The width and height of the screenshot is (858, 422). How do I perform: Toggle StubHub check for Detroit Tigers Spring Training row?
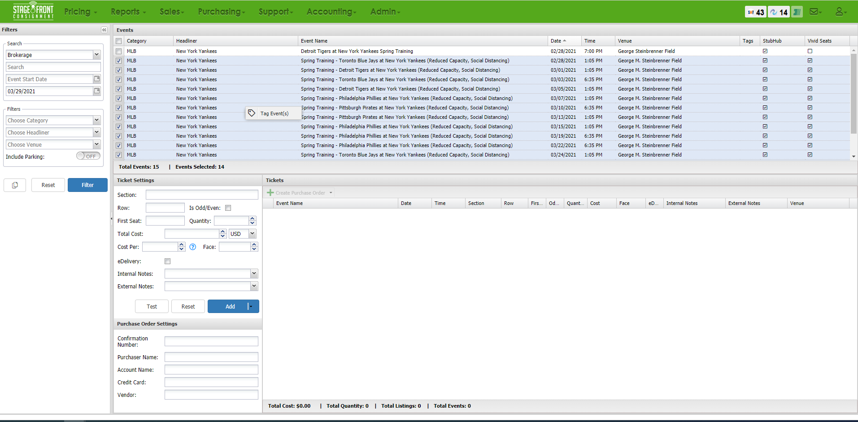point(765,51)
